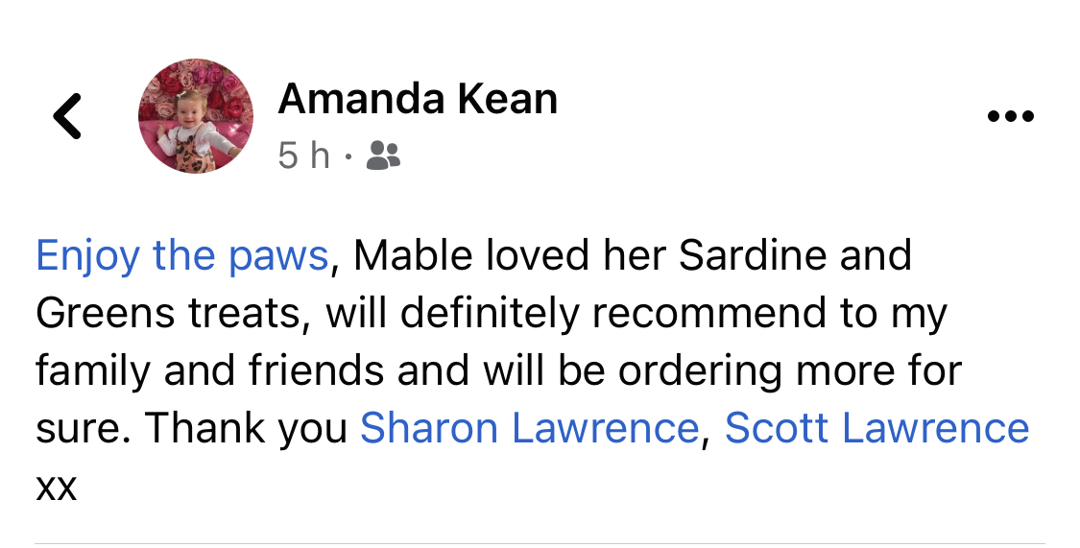The image size is (1080, 548).
Task: Open the three-dot post options menu
Action: pos(1010,117)
